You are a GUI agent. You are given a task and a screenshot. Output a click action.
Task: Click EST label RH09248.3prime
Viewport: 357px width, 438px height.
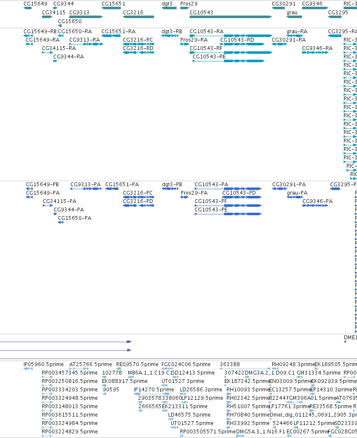click(293, 364)
